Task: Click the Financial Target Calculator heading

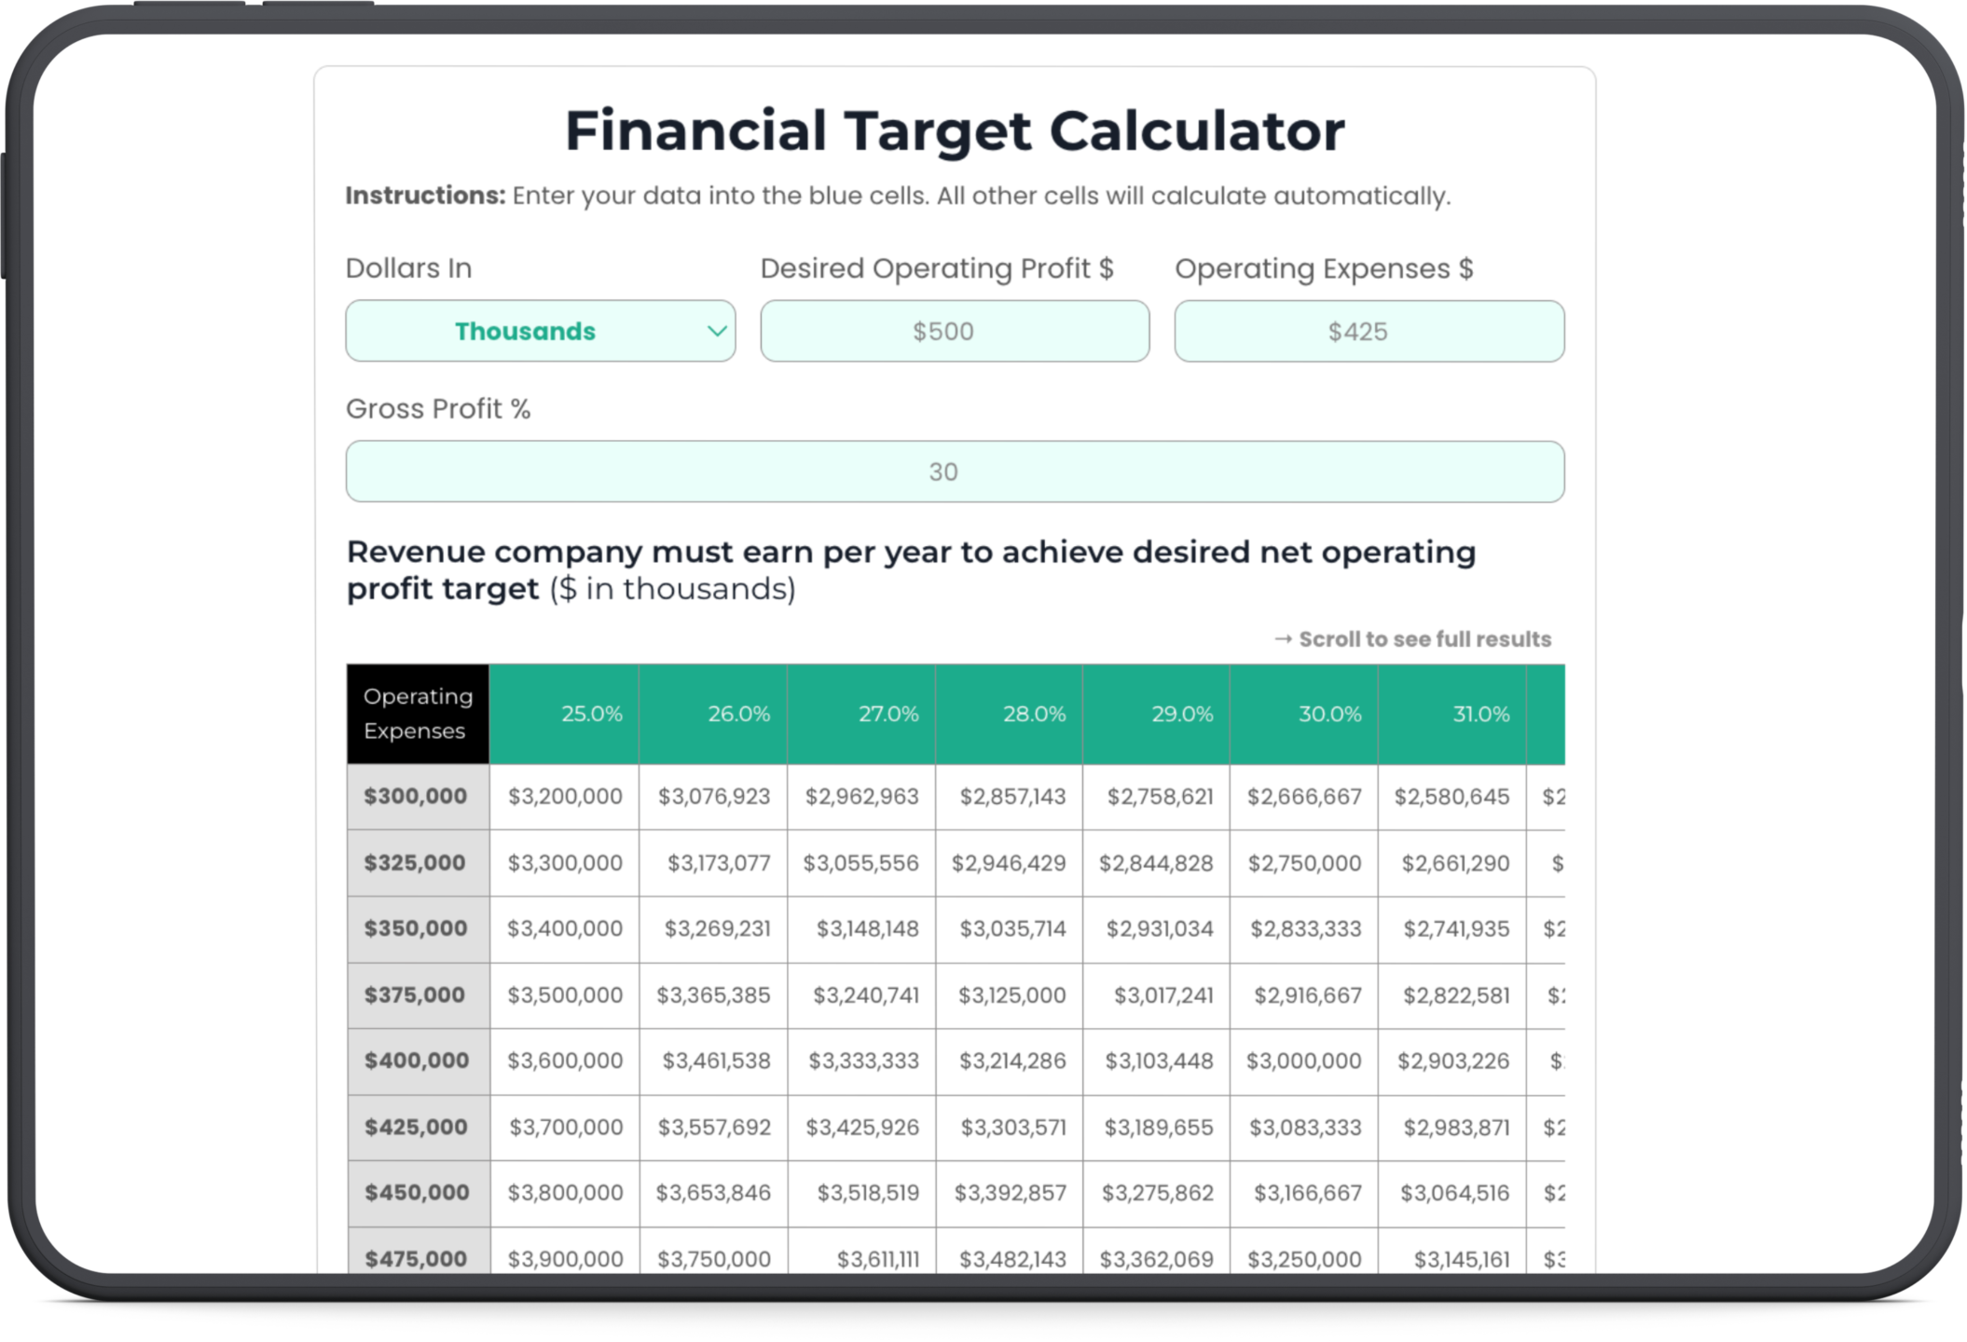Action: (x=954, y=130)
